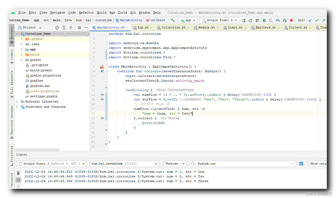The image size is (336, 198).
Task: Open the Pull Requests tool window
Action: [12, 84]
